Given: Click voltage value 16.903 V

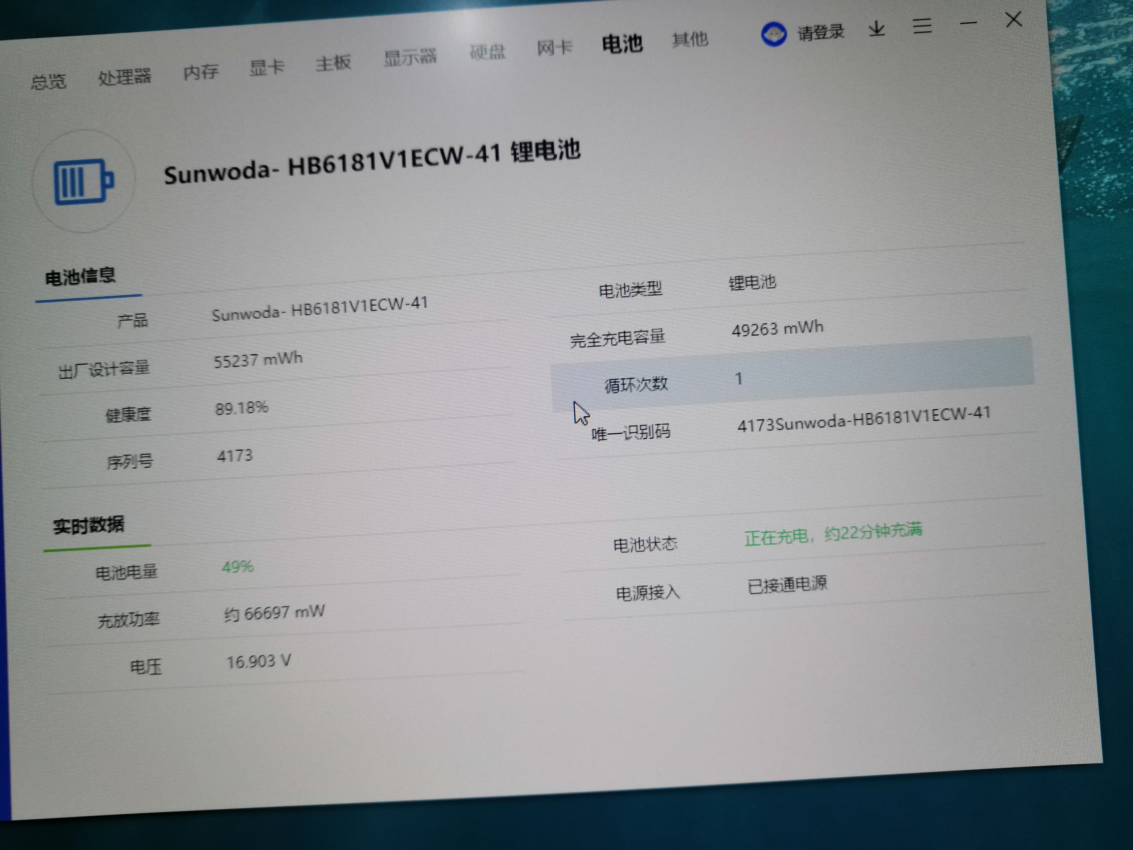Looking at the screenshot, I should pos(259,662).
